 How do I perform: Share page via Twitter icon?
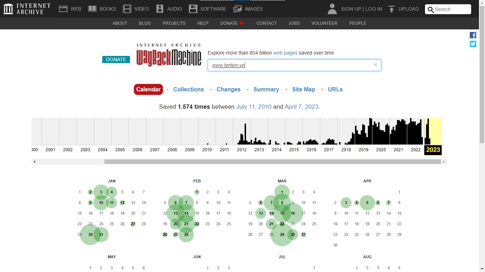(x=473, y=44)
